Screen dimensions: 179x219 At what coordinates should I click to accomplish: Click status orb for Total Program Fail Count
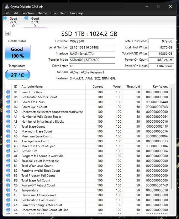(x=8, y=176)
